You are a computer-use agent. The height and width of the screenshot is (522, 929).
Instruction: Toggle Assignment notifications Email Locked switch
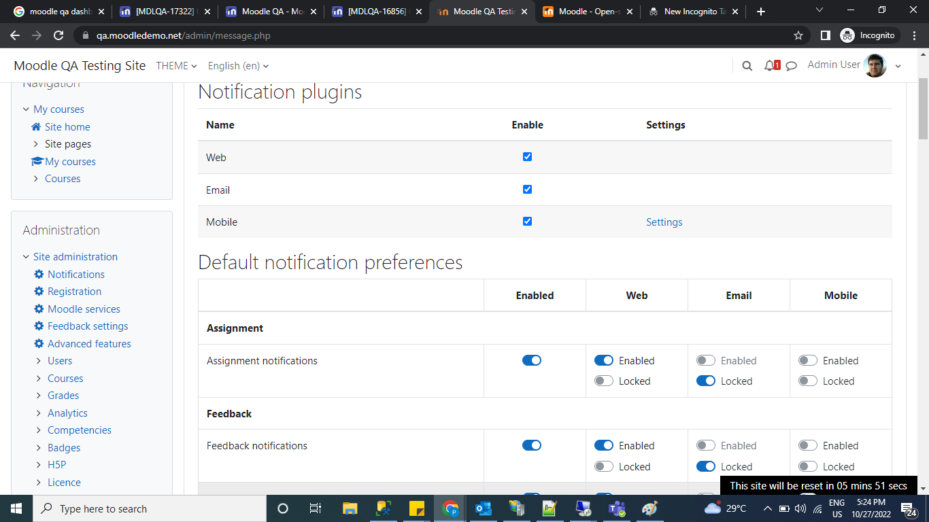706,381
